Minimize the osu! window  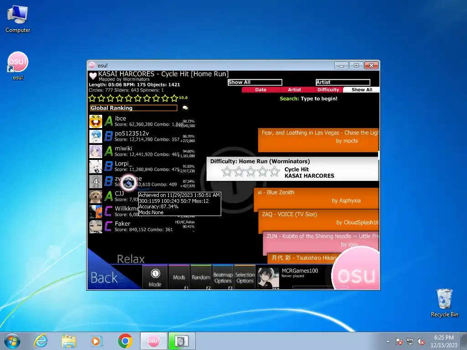(x=341, y=66)
